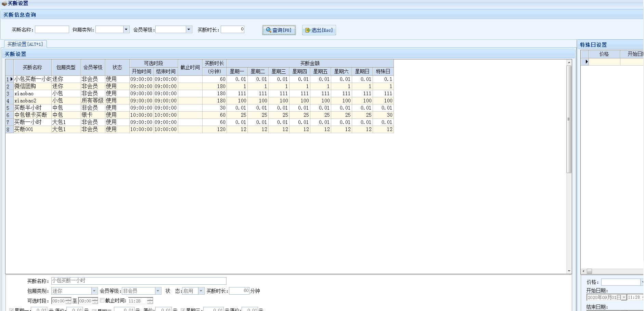Click the 特殊日 value 0.1 in first row
The width and height of the screenshot is (644, 311).
coord(383,79)
